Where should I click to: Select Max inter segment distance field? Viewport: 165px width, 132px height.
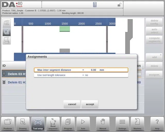81,70
